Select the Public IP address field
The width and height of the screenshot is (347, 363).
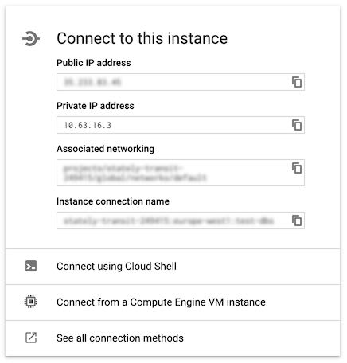pos(181,82)
